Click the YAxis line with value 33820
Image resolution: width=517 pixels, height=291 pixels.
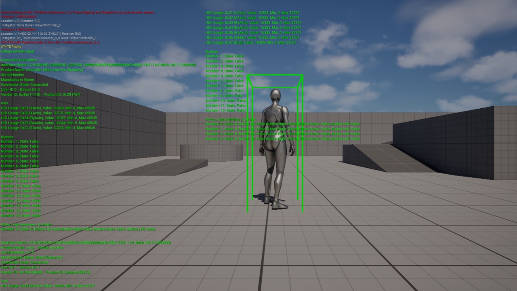tap(48, 108)
